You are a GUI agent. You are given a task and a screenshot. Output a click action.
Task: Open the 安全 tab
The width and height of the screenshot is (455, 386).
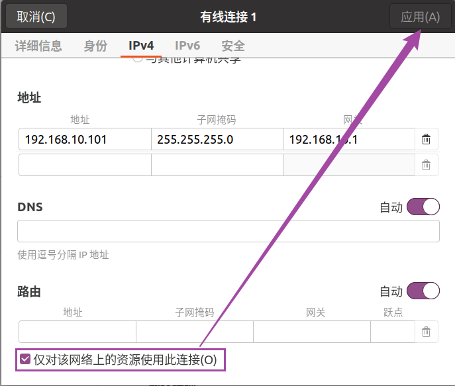pos(233,46)
